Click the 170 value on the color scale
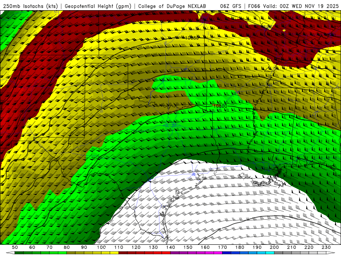 click(x=222, y=247)
